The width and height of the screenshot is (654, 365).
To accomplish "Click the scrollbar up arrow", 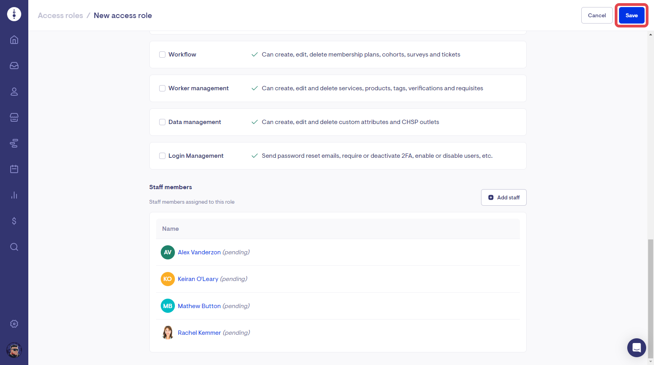I will (x=651, y=35).
